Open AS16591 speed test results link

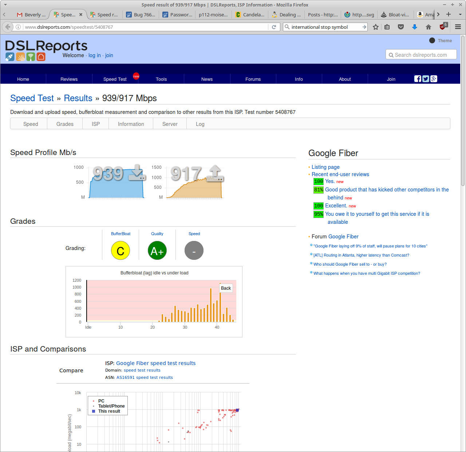(x=145, y=377)
